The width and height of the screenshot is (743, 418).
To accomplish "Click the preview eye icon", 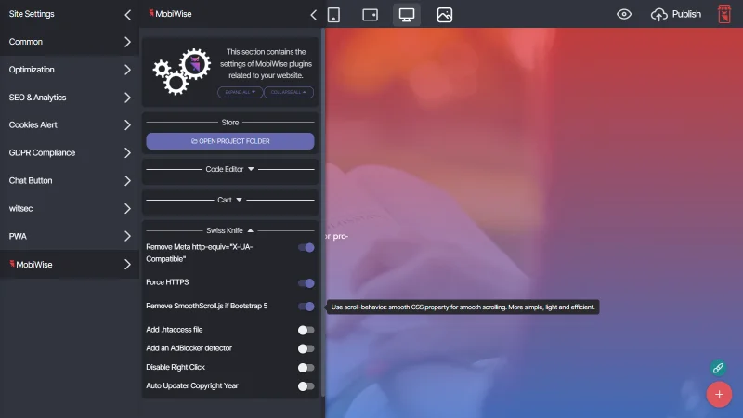I will pyautogui.click(x=624, y=14).
